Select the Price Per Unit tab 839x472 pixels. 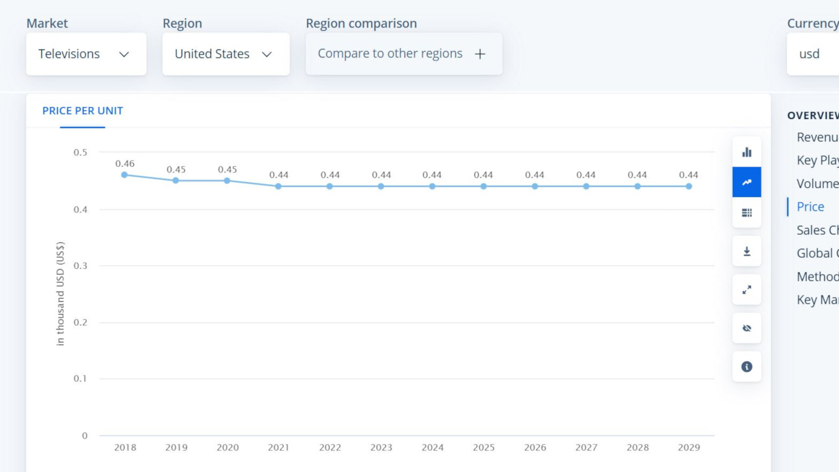click(83, 111)
